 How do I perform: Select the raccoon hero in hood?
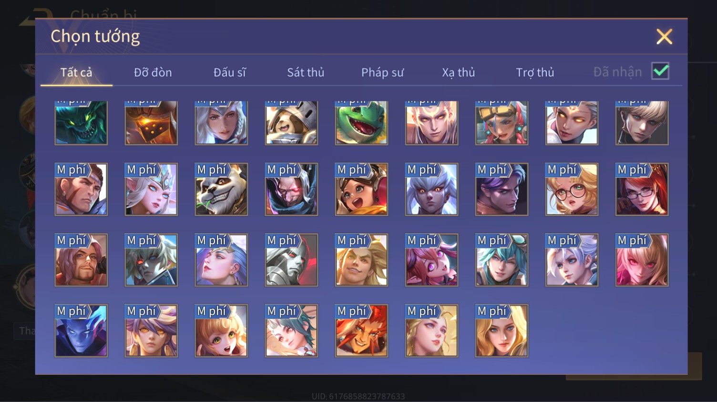pos(291,122)
